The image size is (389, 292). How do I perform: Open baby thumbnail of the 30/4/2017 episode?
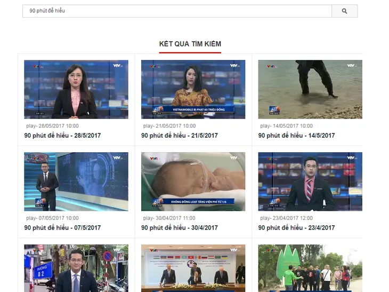point(193,181)
